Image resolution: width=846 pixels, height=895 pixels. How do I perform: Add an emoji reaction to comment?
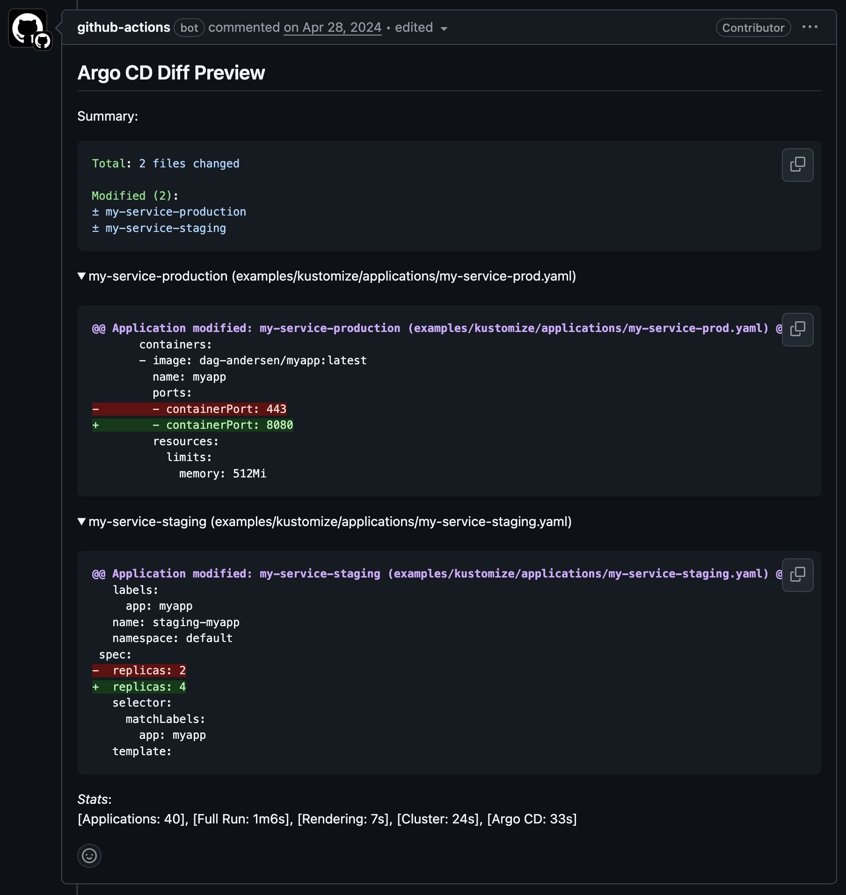tap(89, 856)
